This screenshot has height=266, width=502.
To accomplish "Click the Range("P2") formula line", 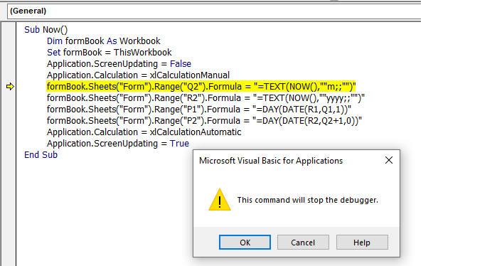I will (x=204, y=121).
